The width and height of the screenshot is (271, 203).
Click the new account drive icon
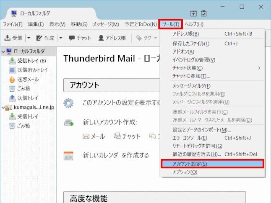(69, 123)
